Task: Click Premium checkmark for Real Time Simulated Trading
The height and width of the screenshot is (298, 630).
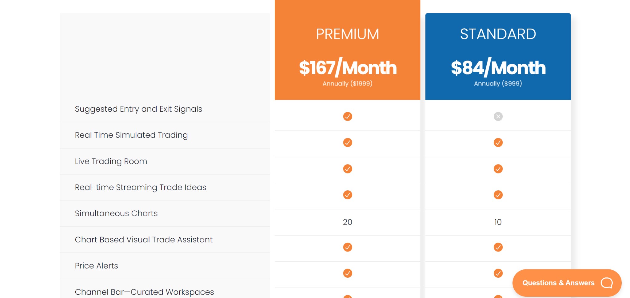Action: pyautogui.click(x=347, y=143)
